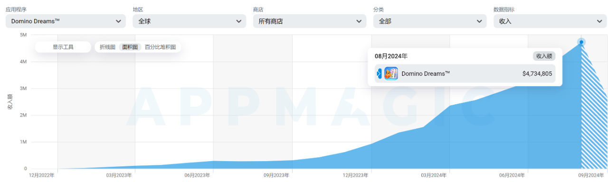This screenshot has height=182, width=608.
Task: Click the 03月2024年 axis label
Action: coord(433,175)
